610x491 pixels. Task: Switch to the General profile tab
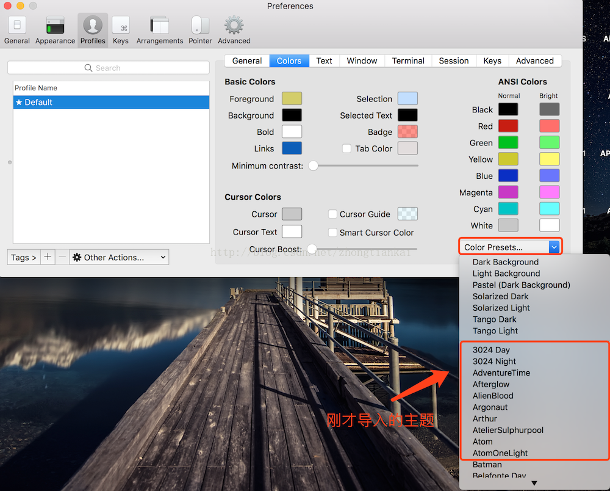246,60
